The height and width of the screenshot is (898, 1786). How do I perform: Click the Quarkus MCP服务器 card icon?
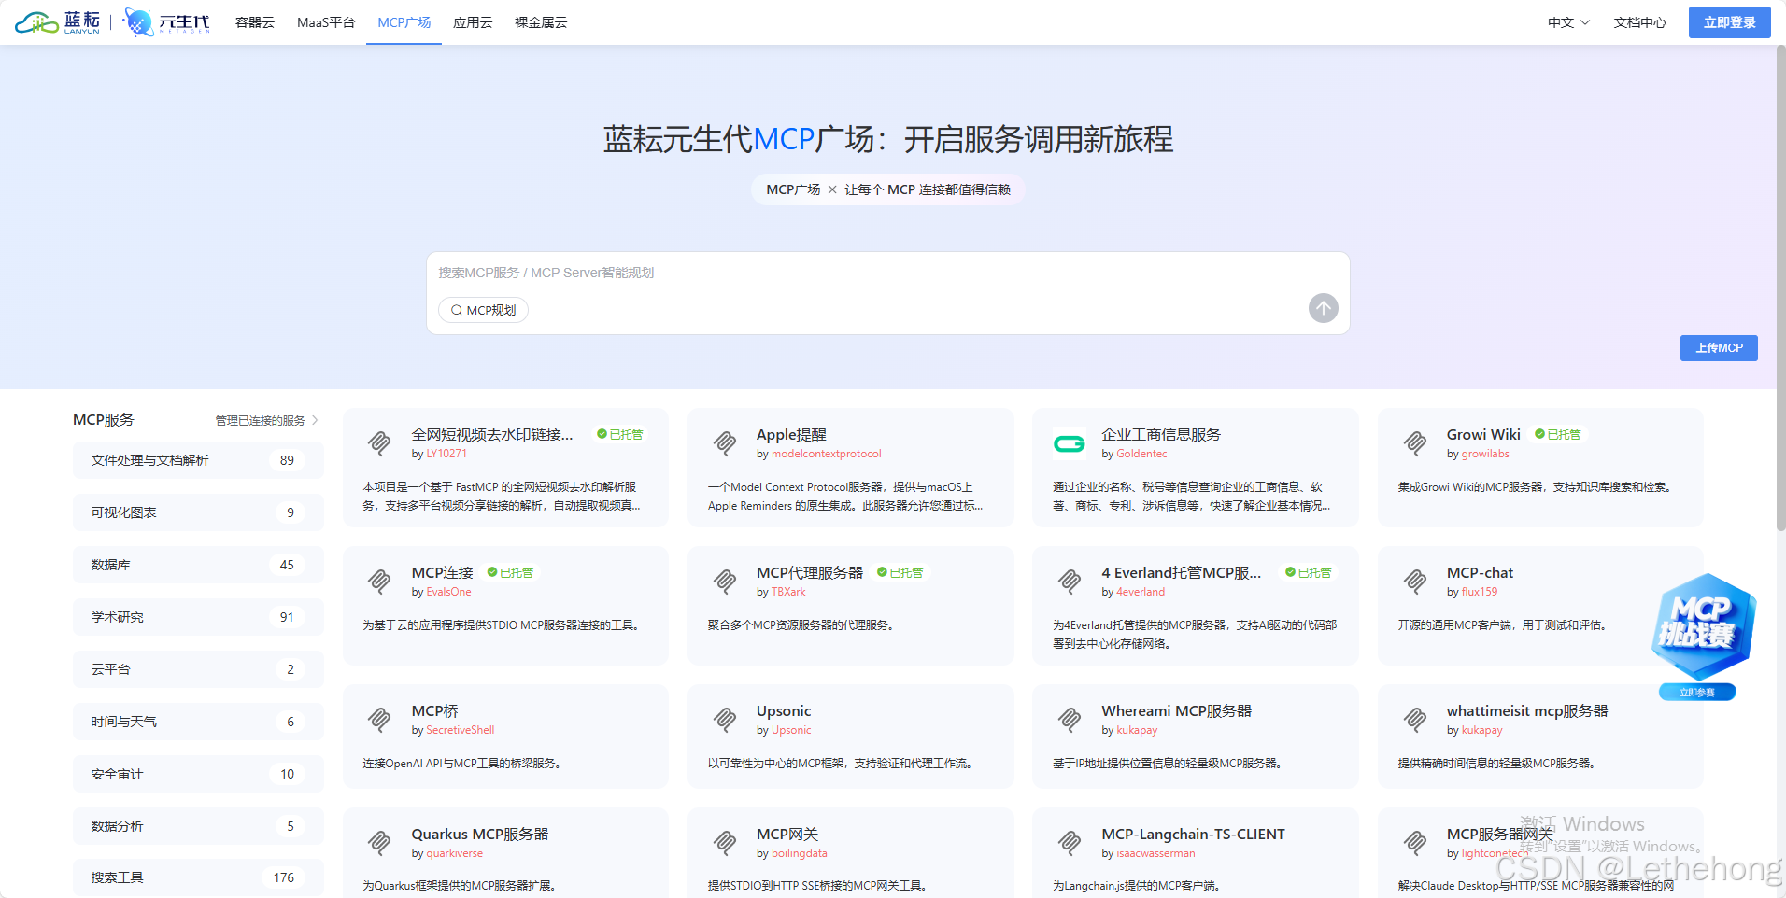(379, 843)
